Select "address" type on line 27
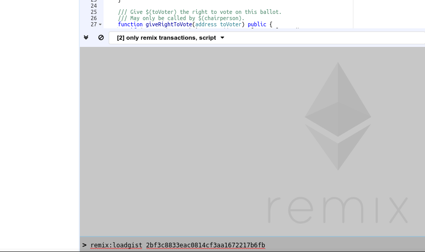425x252 pixels. point(206,24)
